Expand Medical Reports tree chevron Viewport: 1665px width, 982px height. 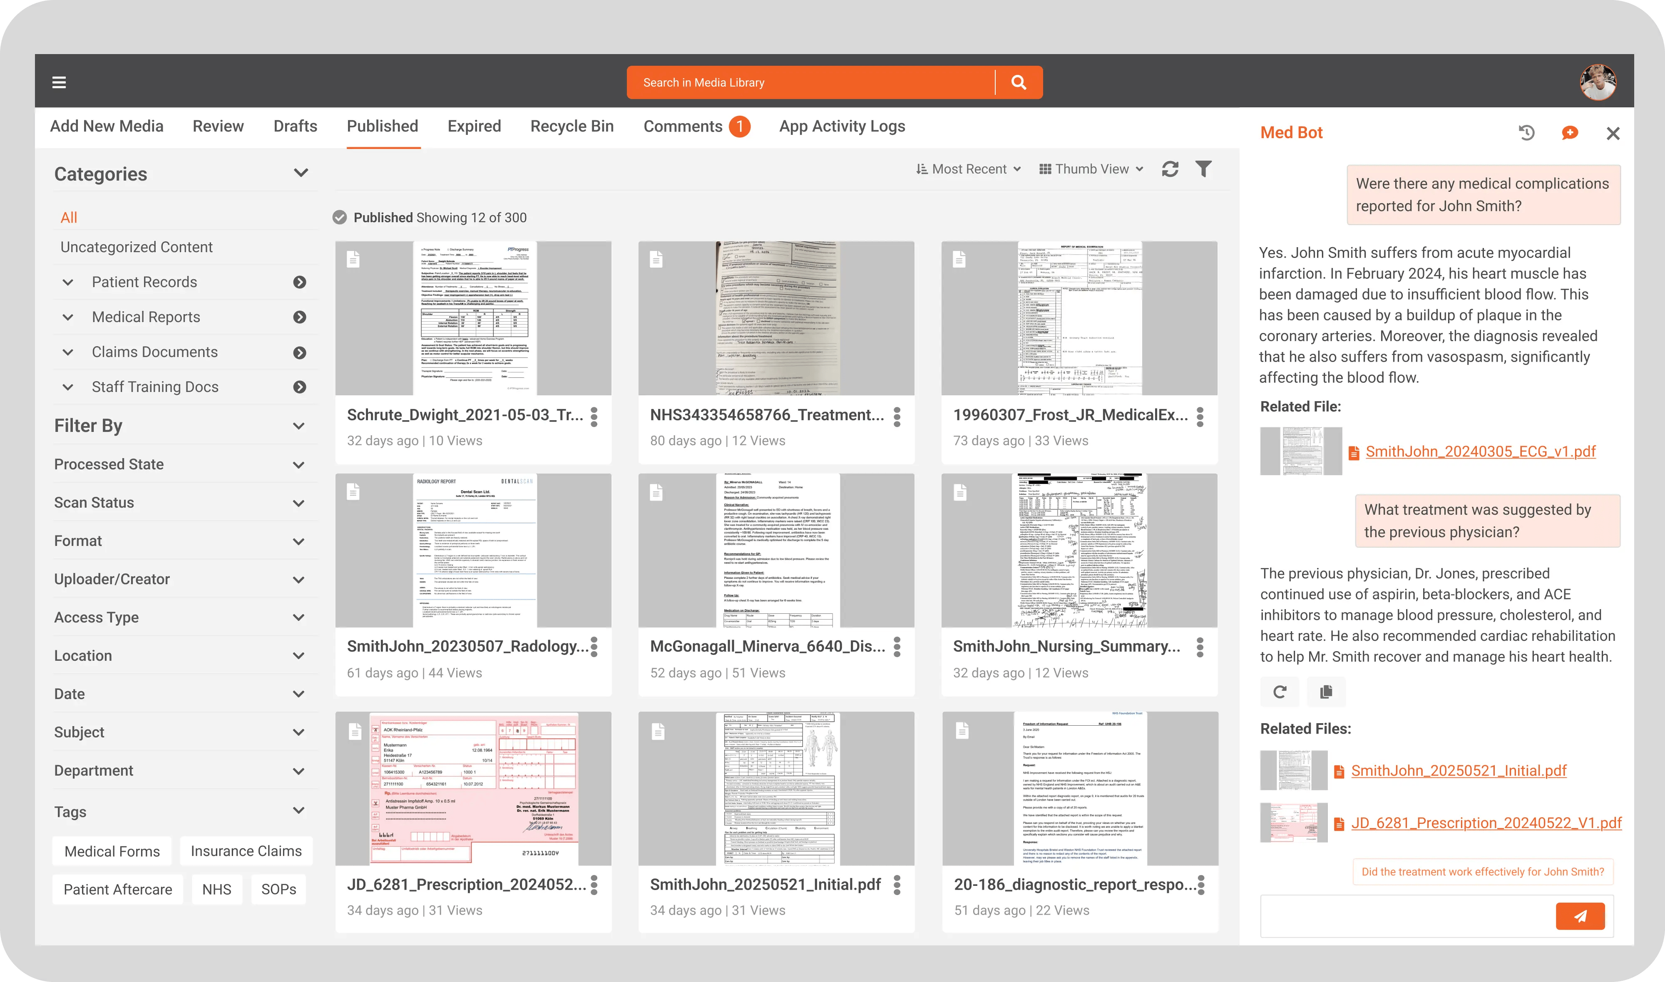click(x=67, y=317)
